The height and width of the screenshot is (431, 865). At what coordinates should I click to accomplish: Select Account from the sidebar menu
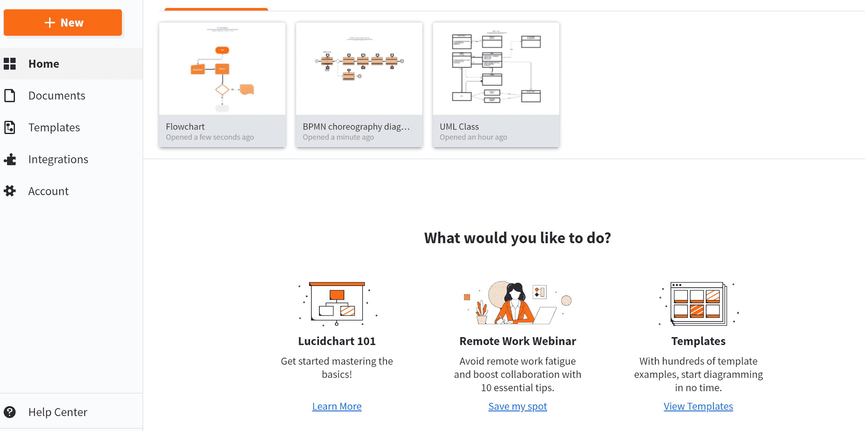pyautogui.click(x=48, y=191)
